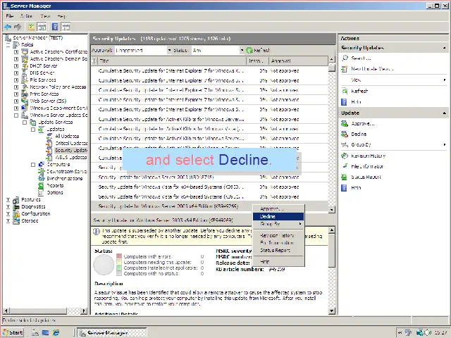Click the Revision History icon

pos(345,156)
